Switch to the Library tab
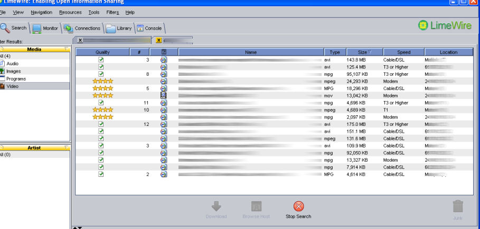 (119, 28)
